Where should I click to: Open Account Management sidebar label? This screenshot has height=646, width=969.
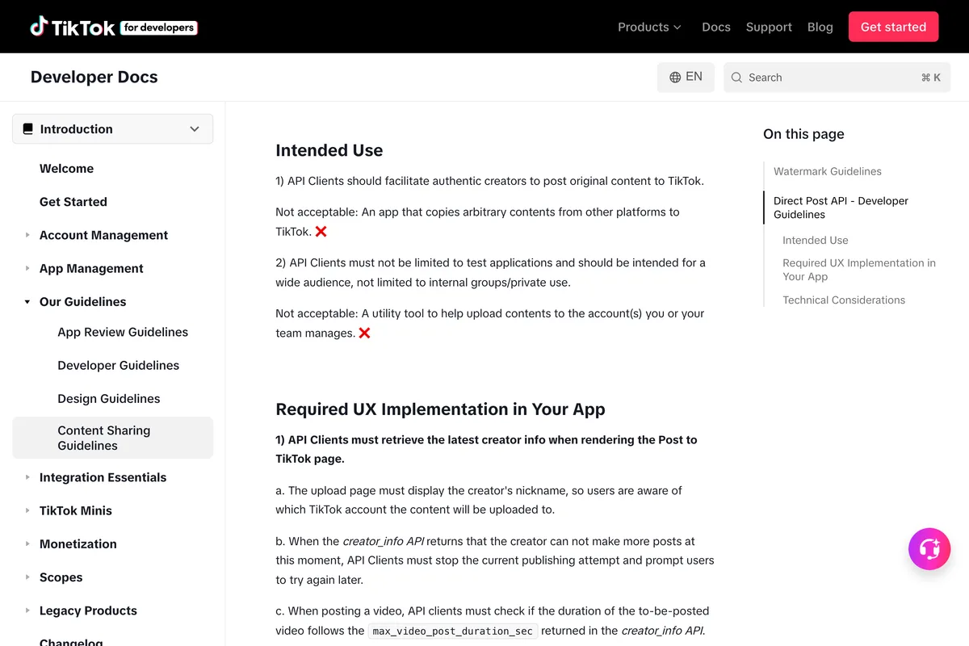[x=103, y=235]
